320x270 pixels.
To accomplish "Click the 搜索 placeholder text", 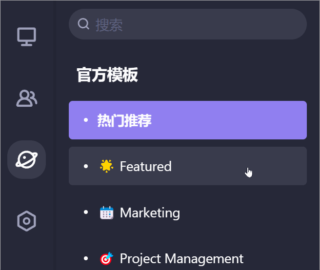I will click(109, 25).
